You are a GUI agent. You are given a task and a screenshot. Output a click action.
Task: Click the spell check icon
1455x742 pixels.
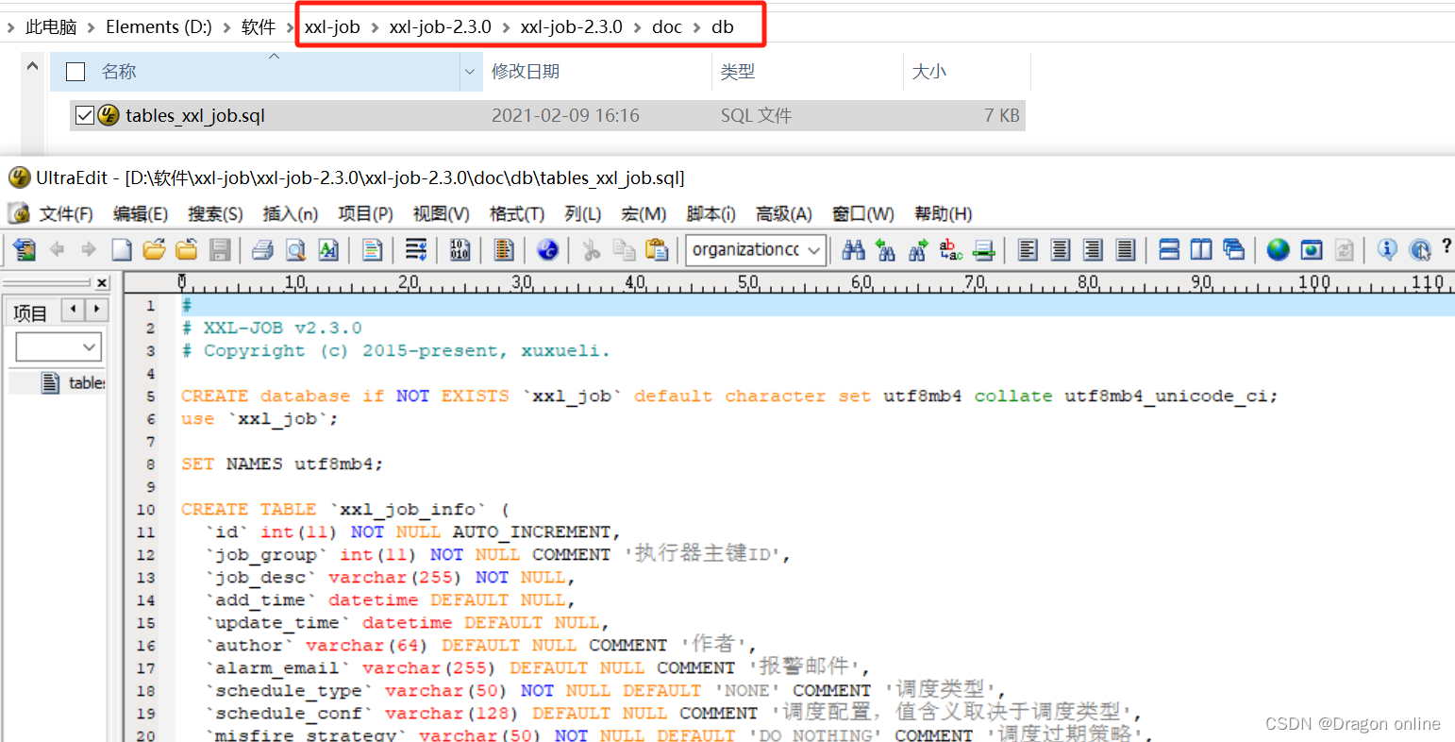(328, 249)
